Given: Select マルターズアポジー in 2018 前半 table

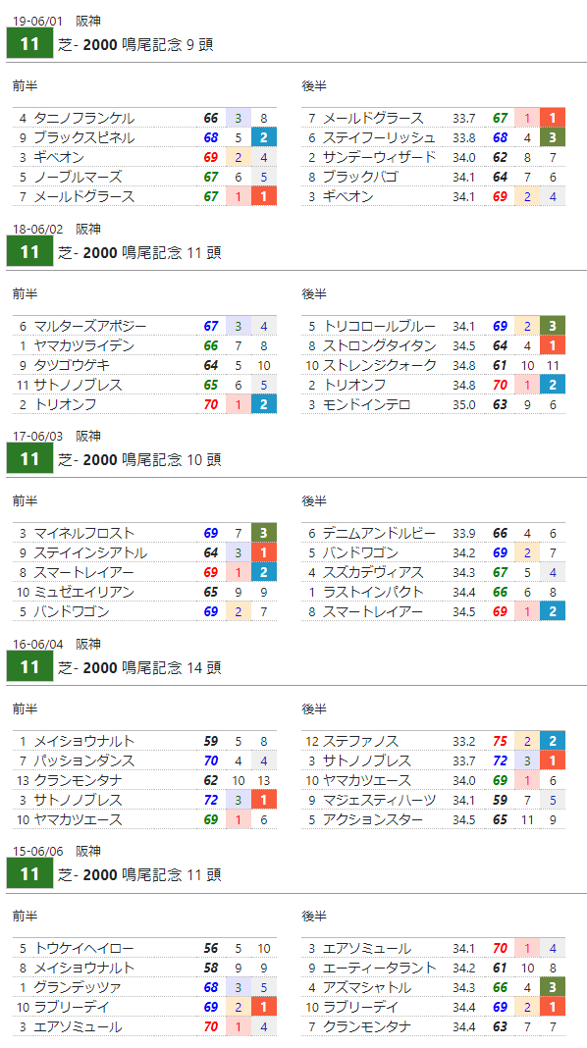Looking at the screenshot, I should pos(90,326).
